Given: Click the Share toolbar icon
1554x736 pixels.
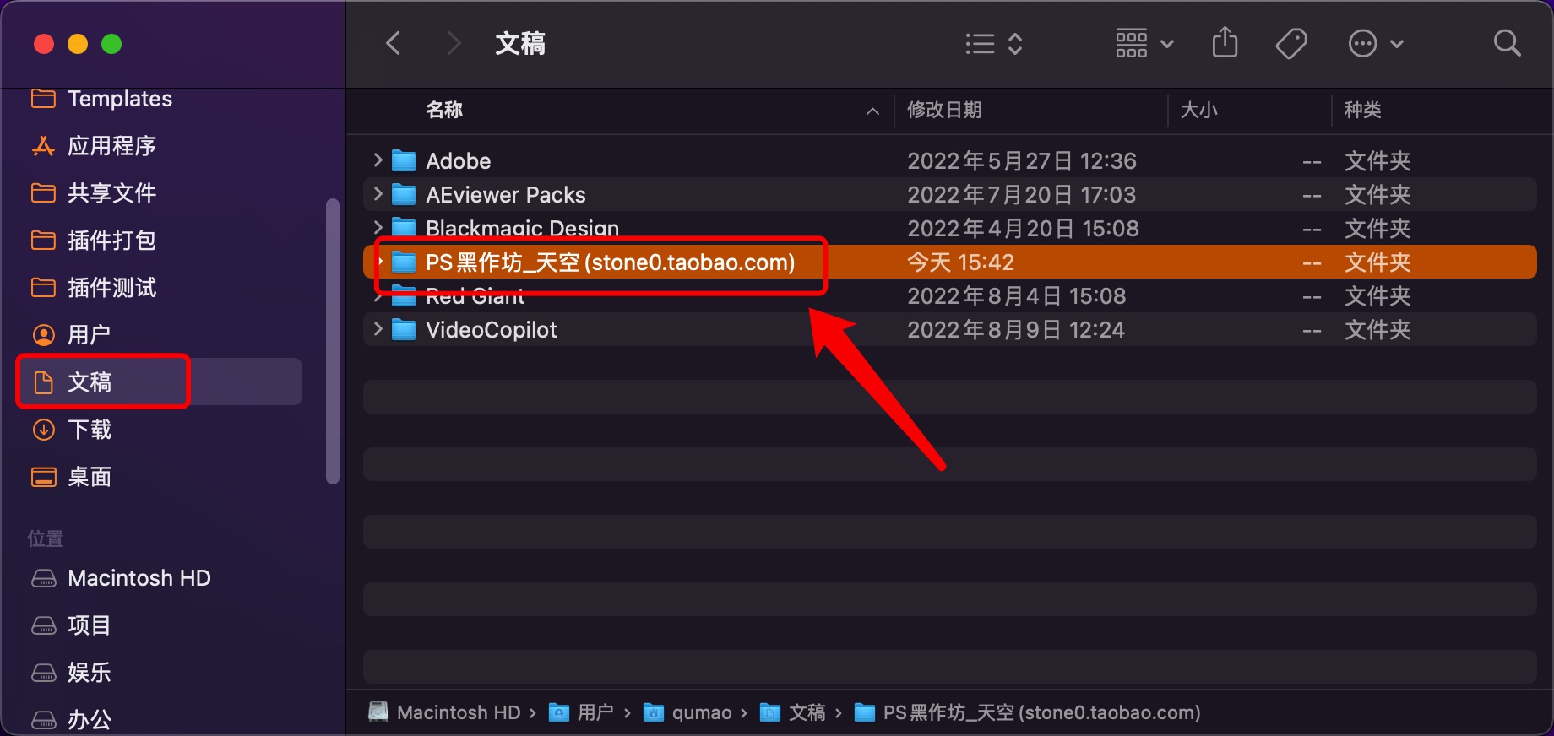Looking at the screenshot, I should (x=1225, y=42).
